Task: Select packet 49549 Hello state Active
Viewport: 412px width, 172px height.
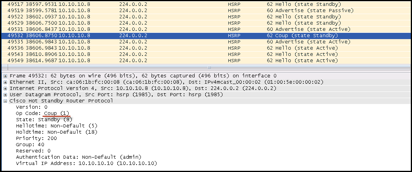Action: coord(206,61)
